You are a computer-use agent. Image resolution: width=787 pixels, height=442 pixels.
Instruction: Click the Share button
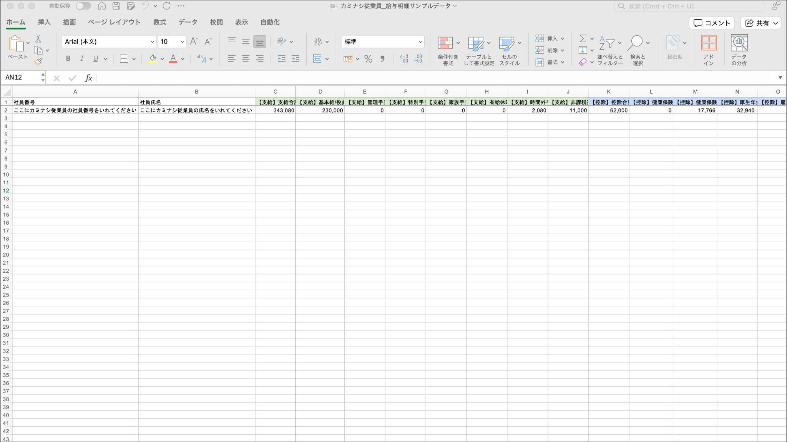pyautogui.click(x=760, y=23)
